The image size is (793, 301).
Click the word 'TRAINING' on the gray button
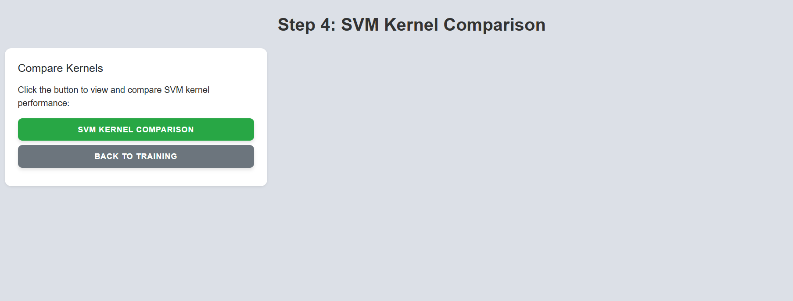[x=157, y=156]
